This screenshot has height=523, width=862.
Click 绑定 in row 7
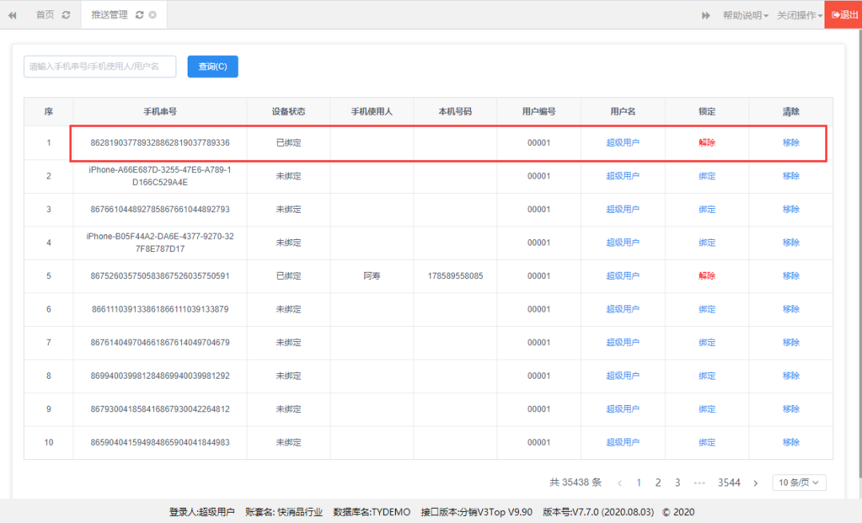click(x=707, y=343)
